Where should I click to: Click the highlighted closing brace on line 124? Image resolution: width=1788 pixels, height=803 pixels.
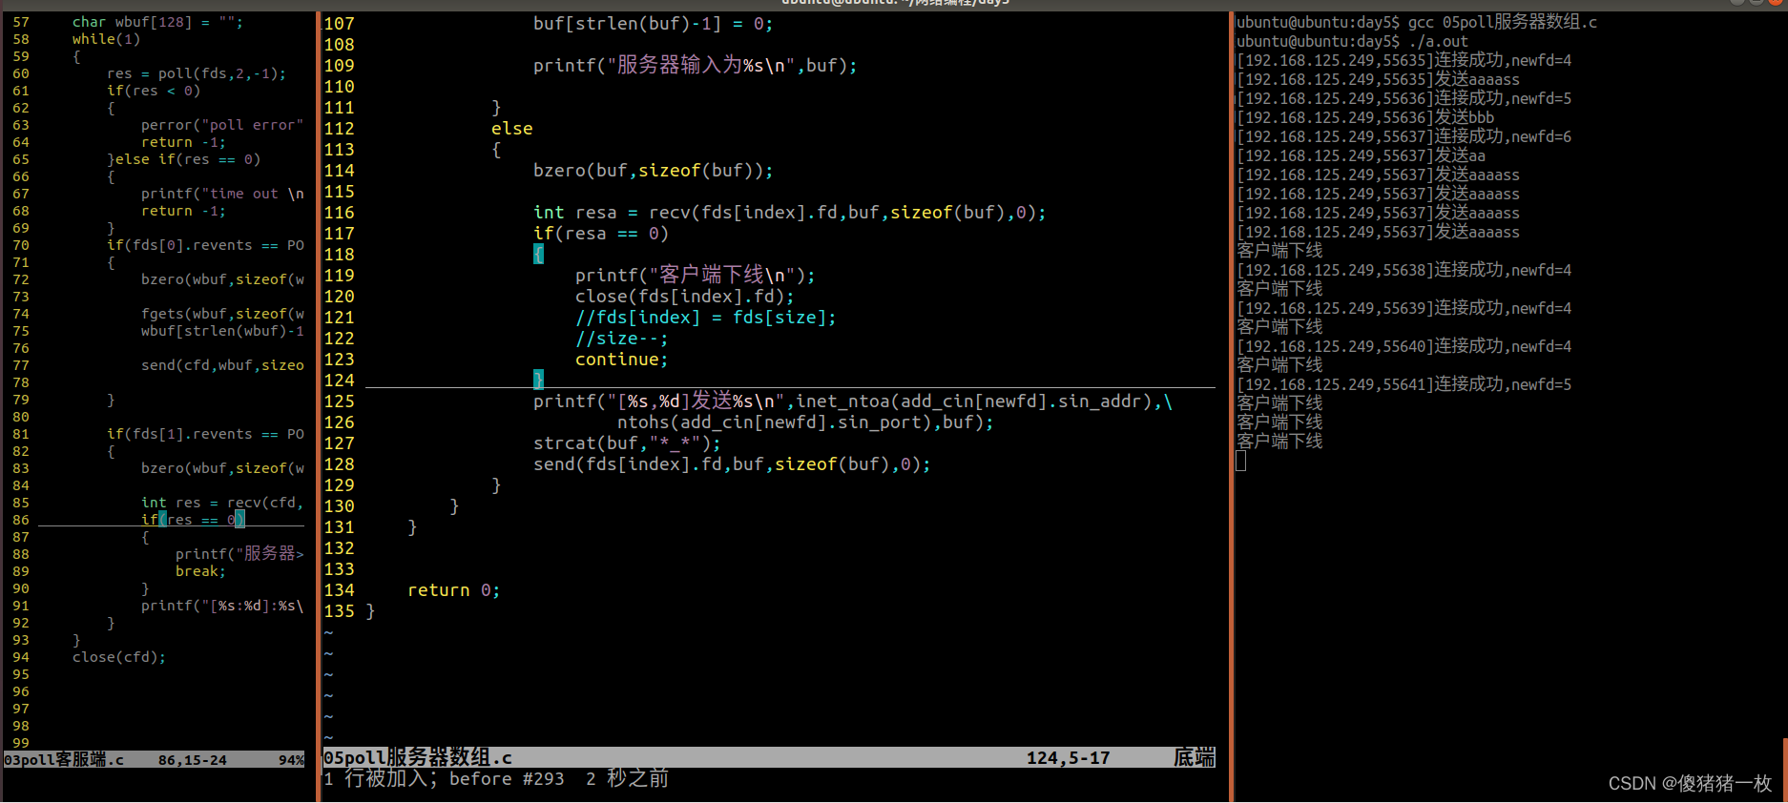pos(538,380)
